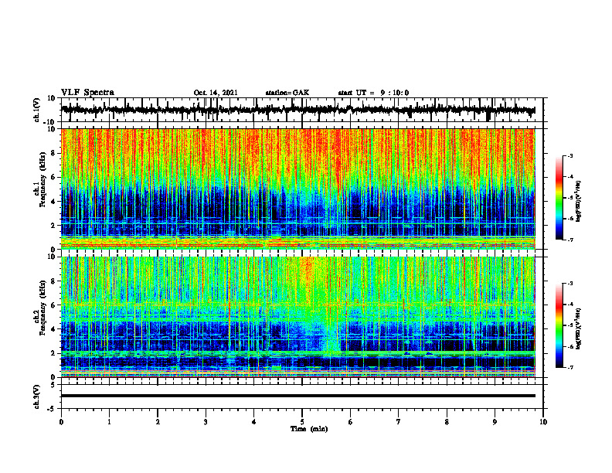Click the "-5" tick on ch.3 voltage axis
The width and height of the screenshot is (612, 473).
click(x=53, y=409)
